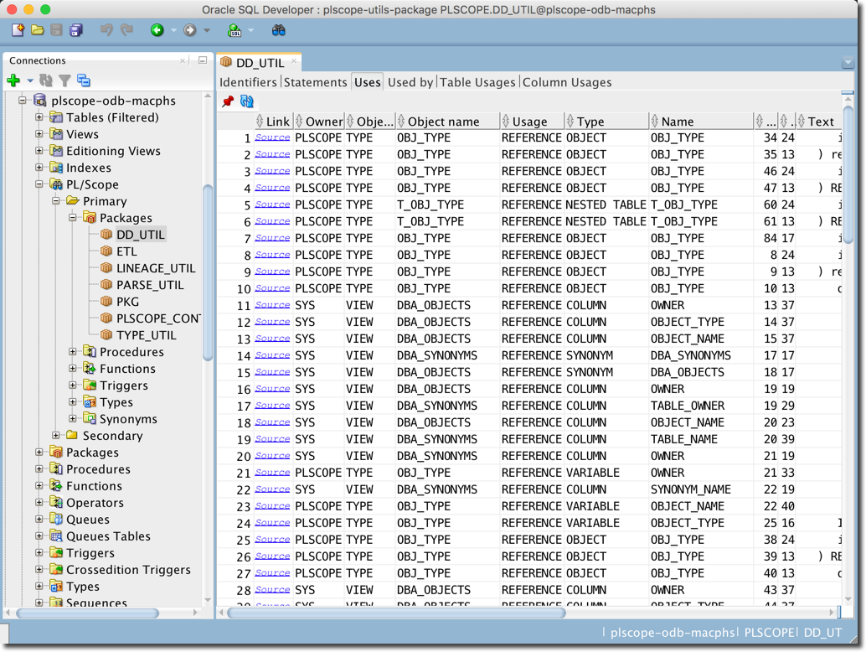
Task: Open the Source link on row 1
Action: (x=272, y=137)
